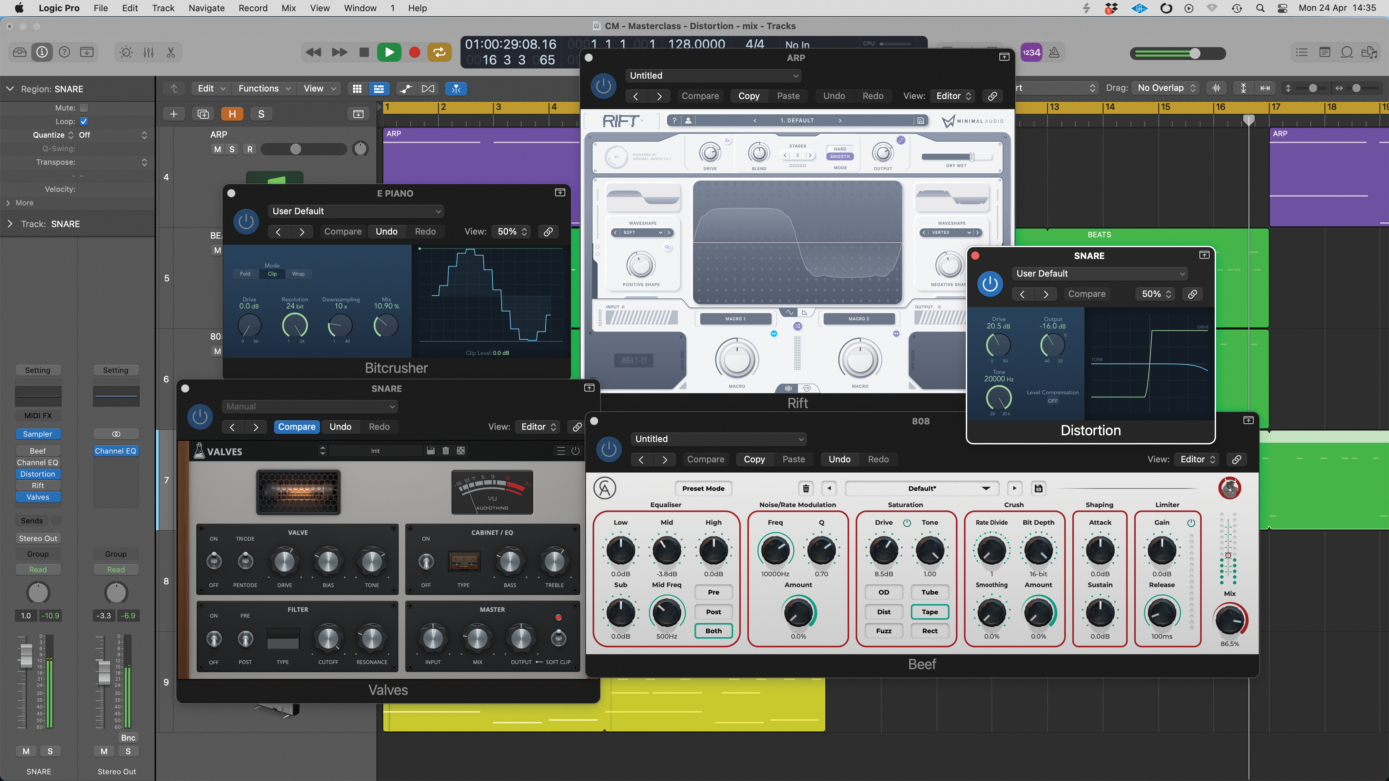The width and height of the screenshot is (1389, 781).
Task: Open the Edit menu in tracks area
Action: pos(211,88)
